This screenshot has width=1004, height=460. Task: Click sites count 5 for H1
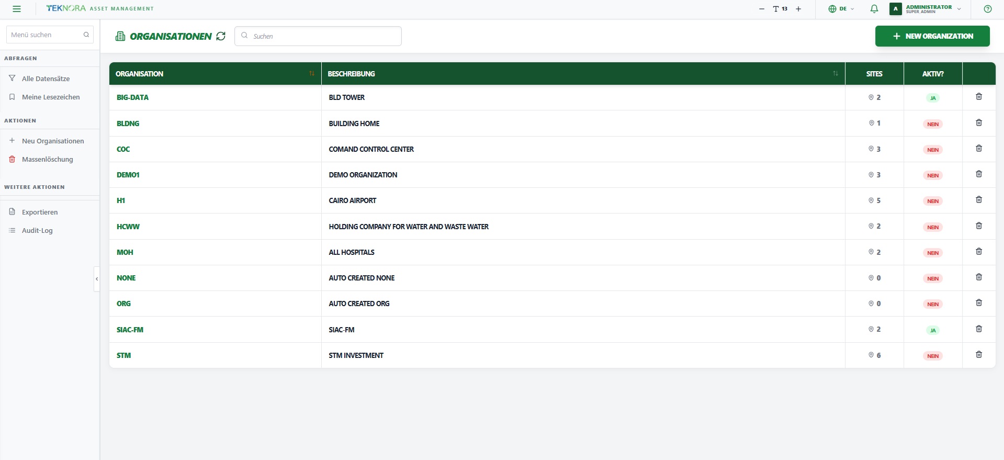click(874, 200)
